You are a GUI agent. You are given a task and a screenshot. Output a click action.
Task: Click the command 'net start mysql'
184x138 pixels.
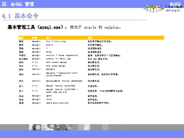[56, 62]
